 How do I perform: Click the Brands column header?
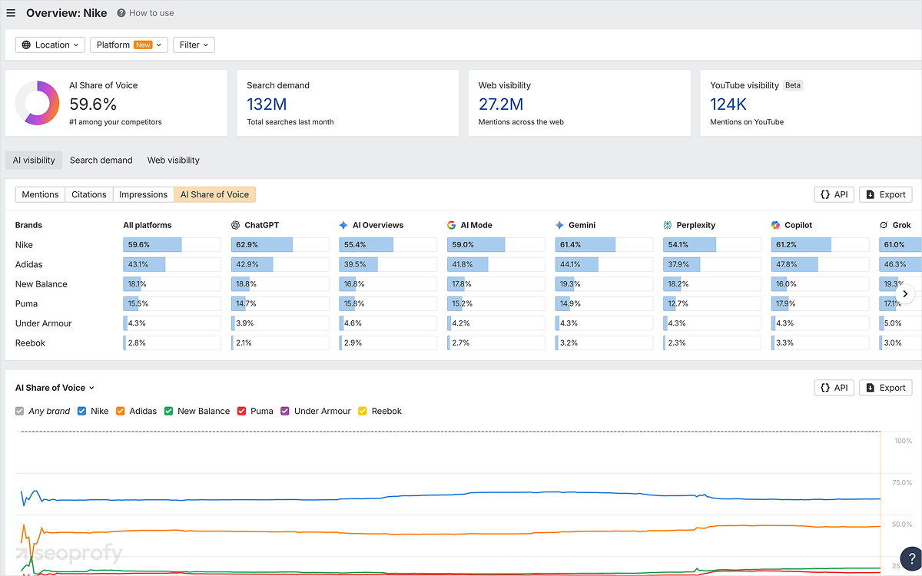[28, 225]
